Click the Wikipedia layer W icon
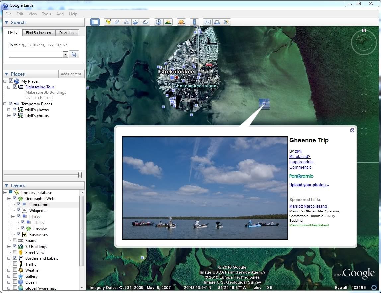The width and height of the screenshot is (381, 293). click(x=25, y=210)
